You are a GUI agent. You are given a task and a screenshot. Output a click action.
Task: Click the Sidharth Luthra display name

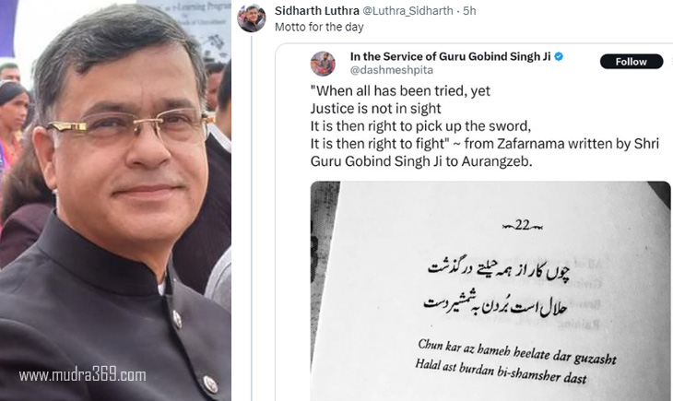[317, 11]
